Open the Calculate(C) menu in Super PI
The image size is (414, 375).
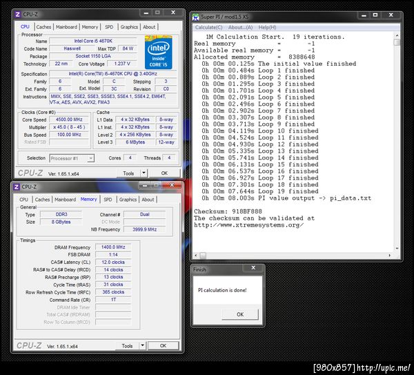(208, 28)
